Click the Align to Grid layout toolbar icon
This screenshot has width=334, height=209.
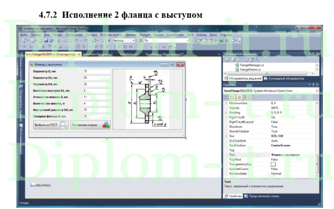(24, 47)
